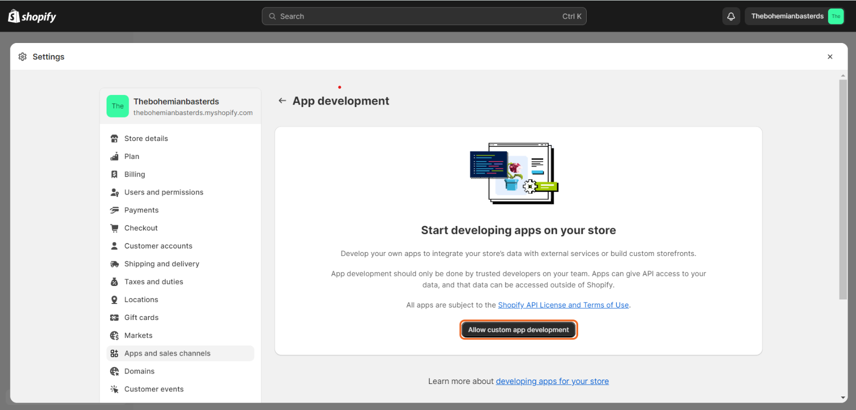Screen dimensions: 856x410
Task: Open Store details settings
Action: point(180,138)
